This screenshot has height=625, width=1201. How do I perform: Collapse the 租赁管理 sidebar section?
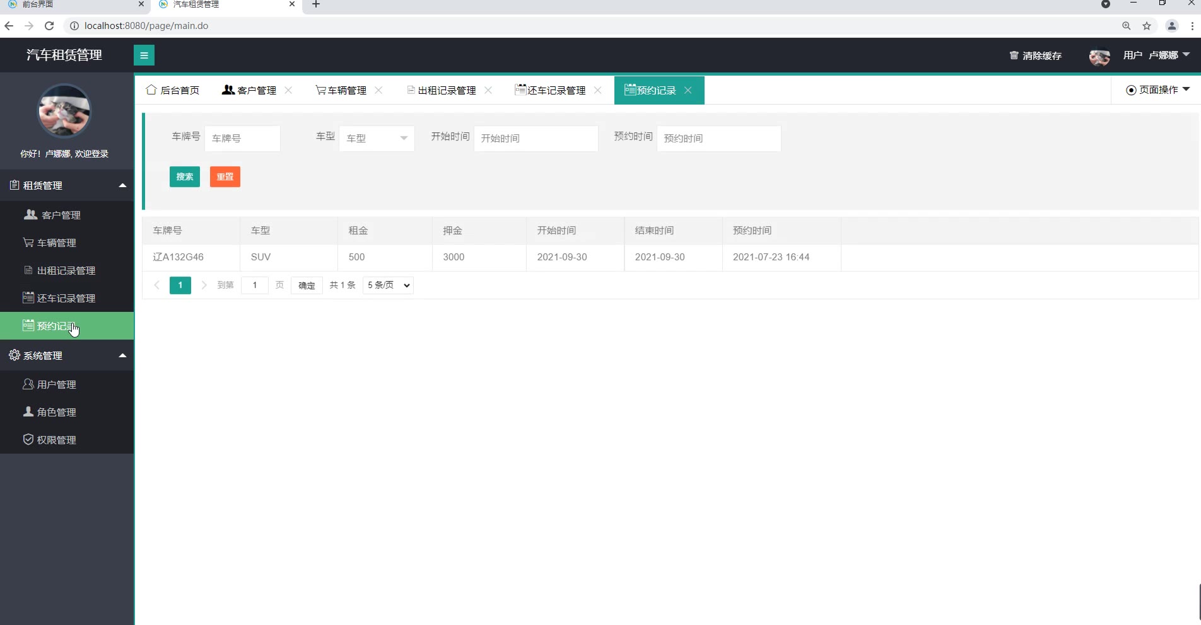(x=67, y=185)
